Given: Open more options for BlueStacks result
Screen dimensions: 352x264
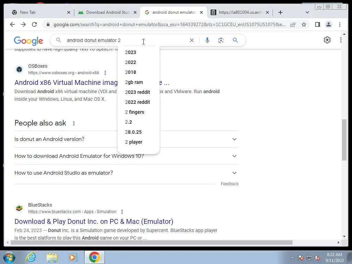Looking at the screenshot, I should point(122,212).
